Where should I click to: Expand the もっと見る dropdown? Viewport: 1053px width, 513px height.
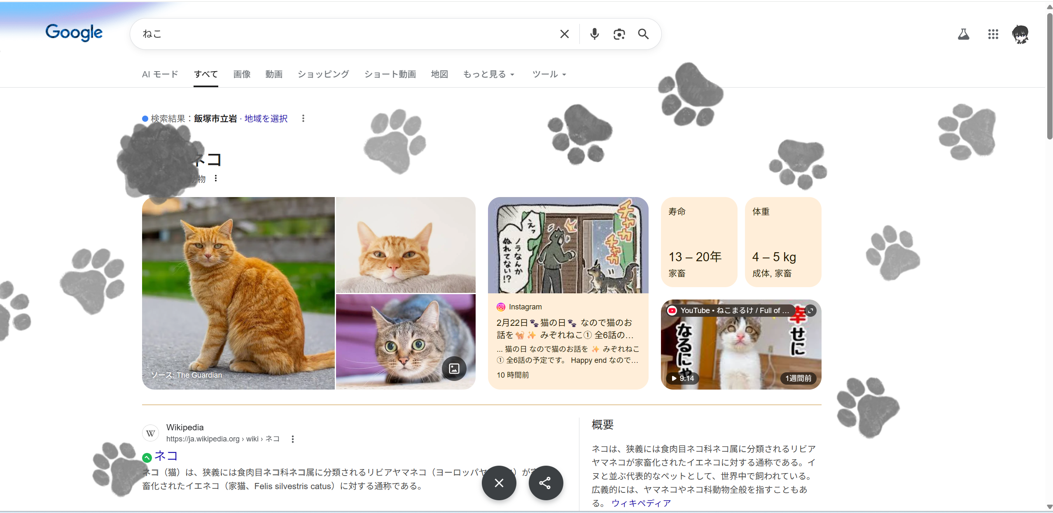coord(488,74)
